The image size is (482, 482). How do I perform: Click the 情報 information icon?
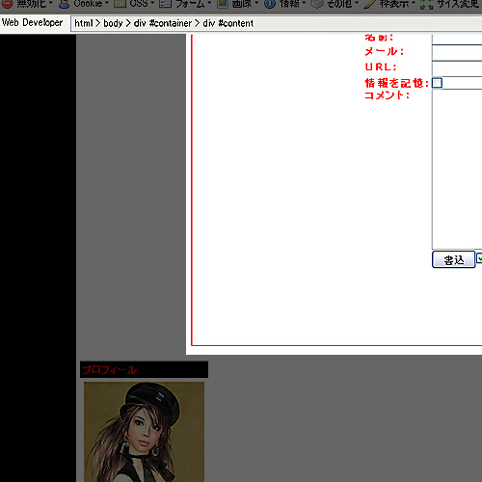click(270, 4)
